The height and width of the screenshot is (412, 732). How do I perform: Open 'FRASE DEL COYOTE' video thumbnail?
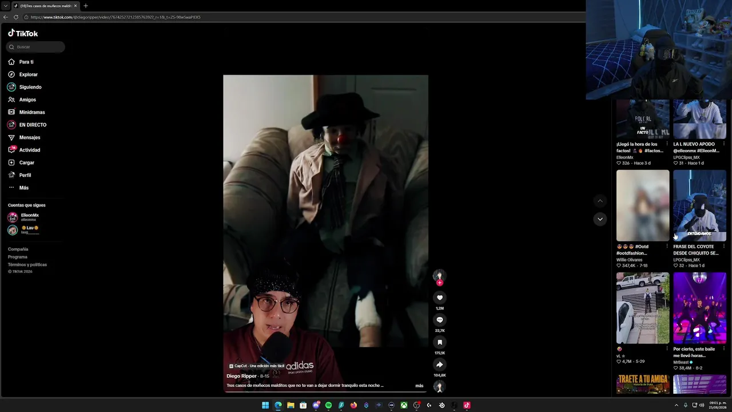[699, 205]
